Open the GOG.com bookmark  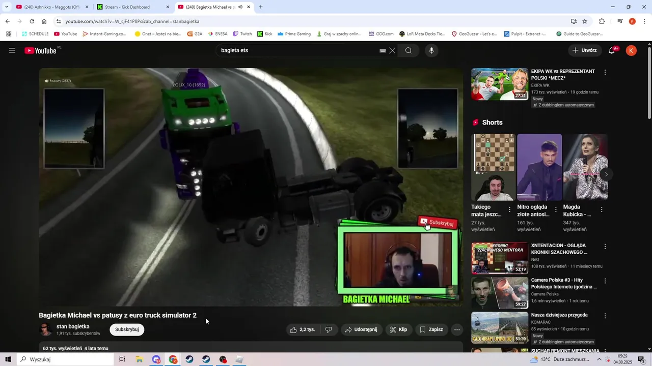point(381,34)
